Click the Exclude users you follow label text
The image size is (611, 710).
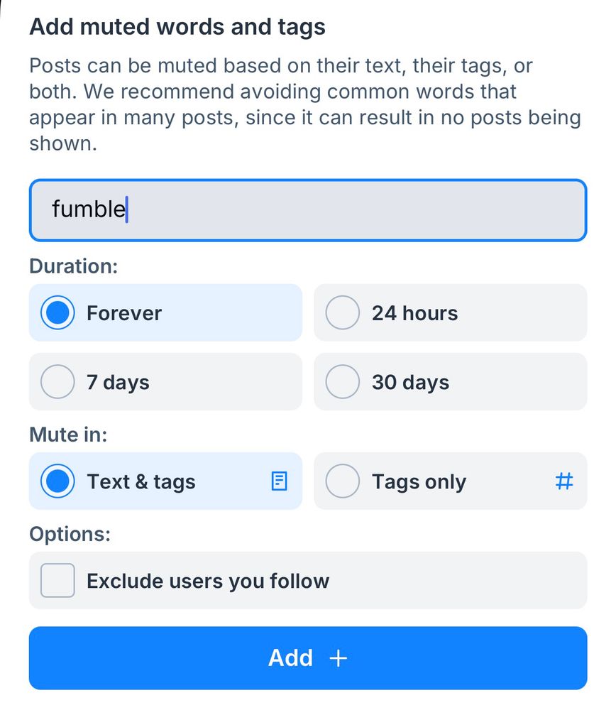(208, 581)
